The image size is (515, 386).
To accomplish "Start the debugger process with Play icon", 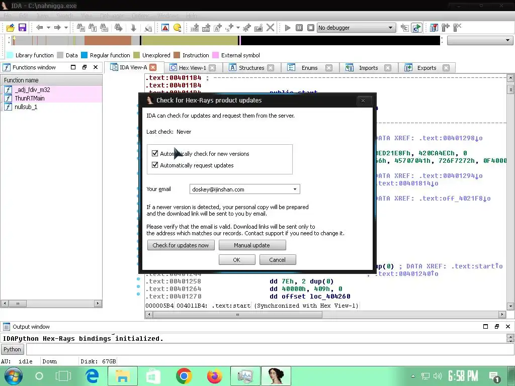I will 288,28.
